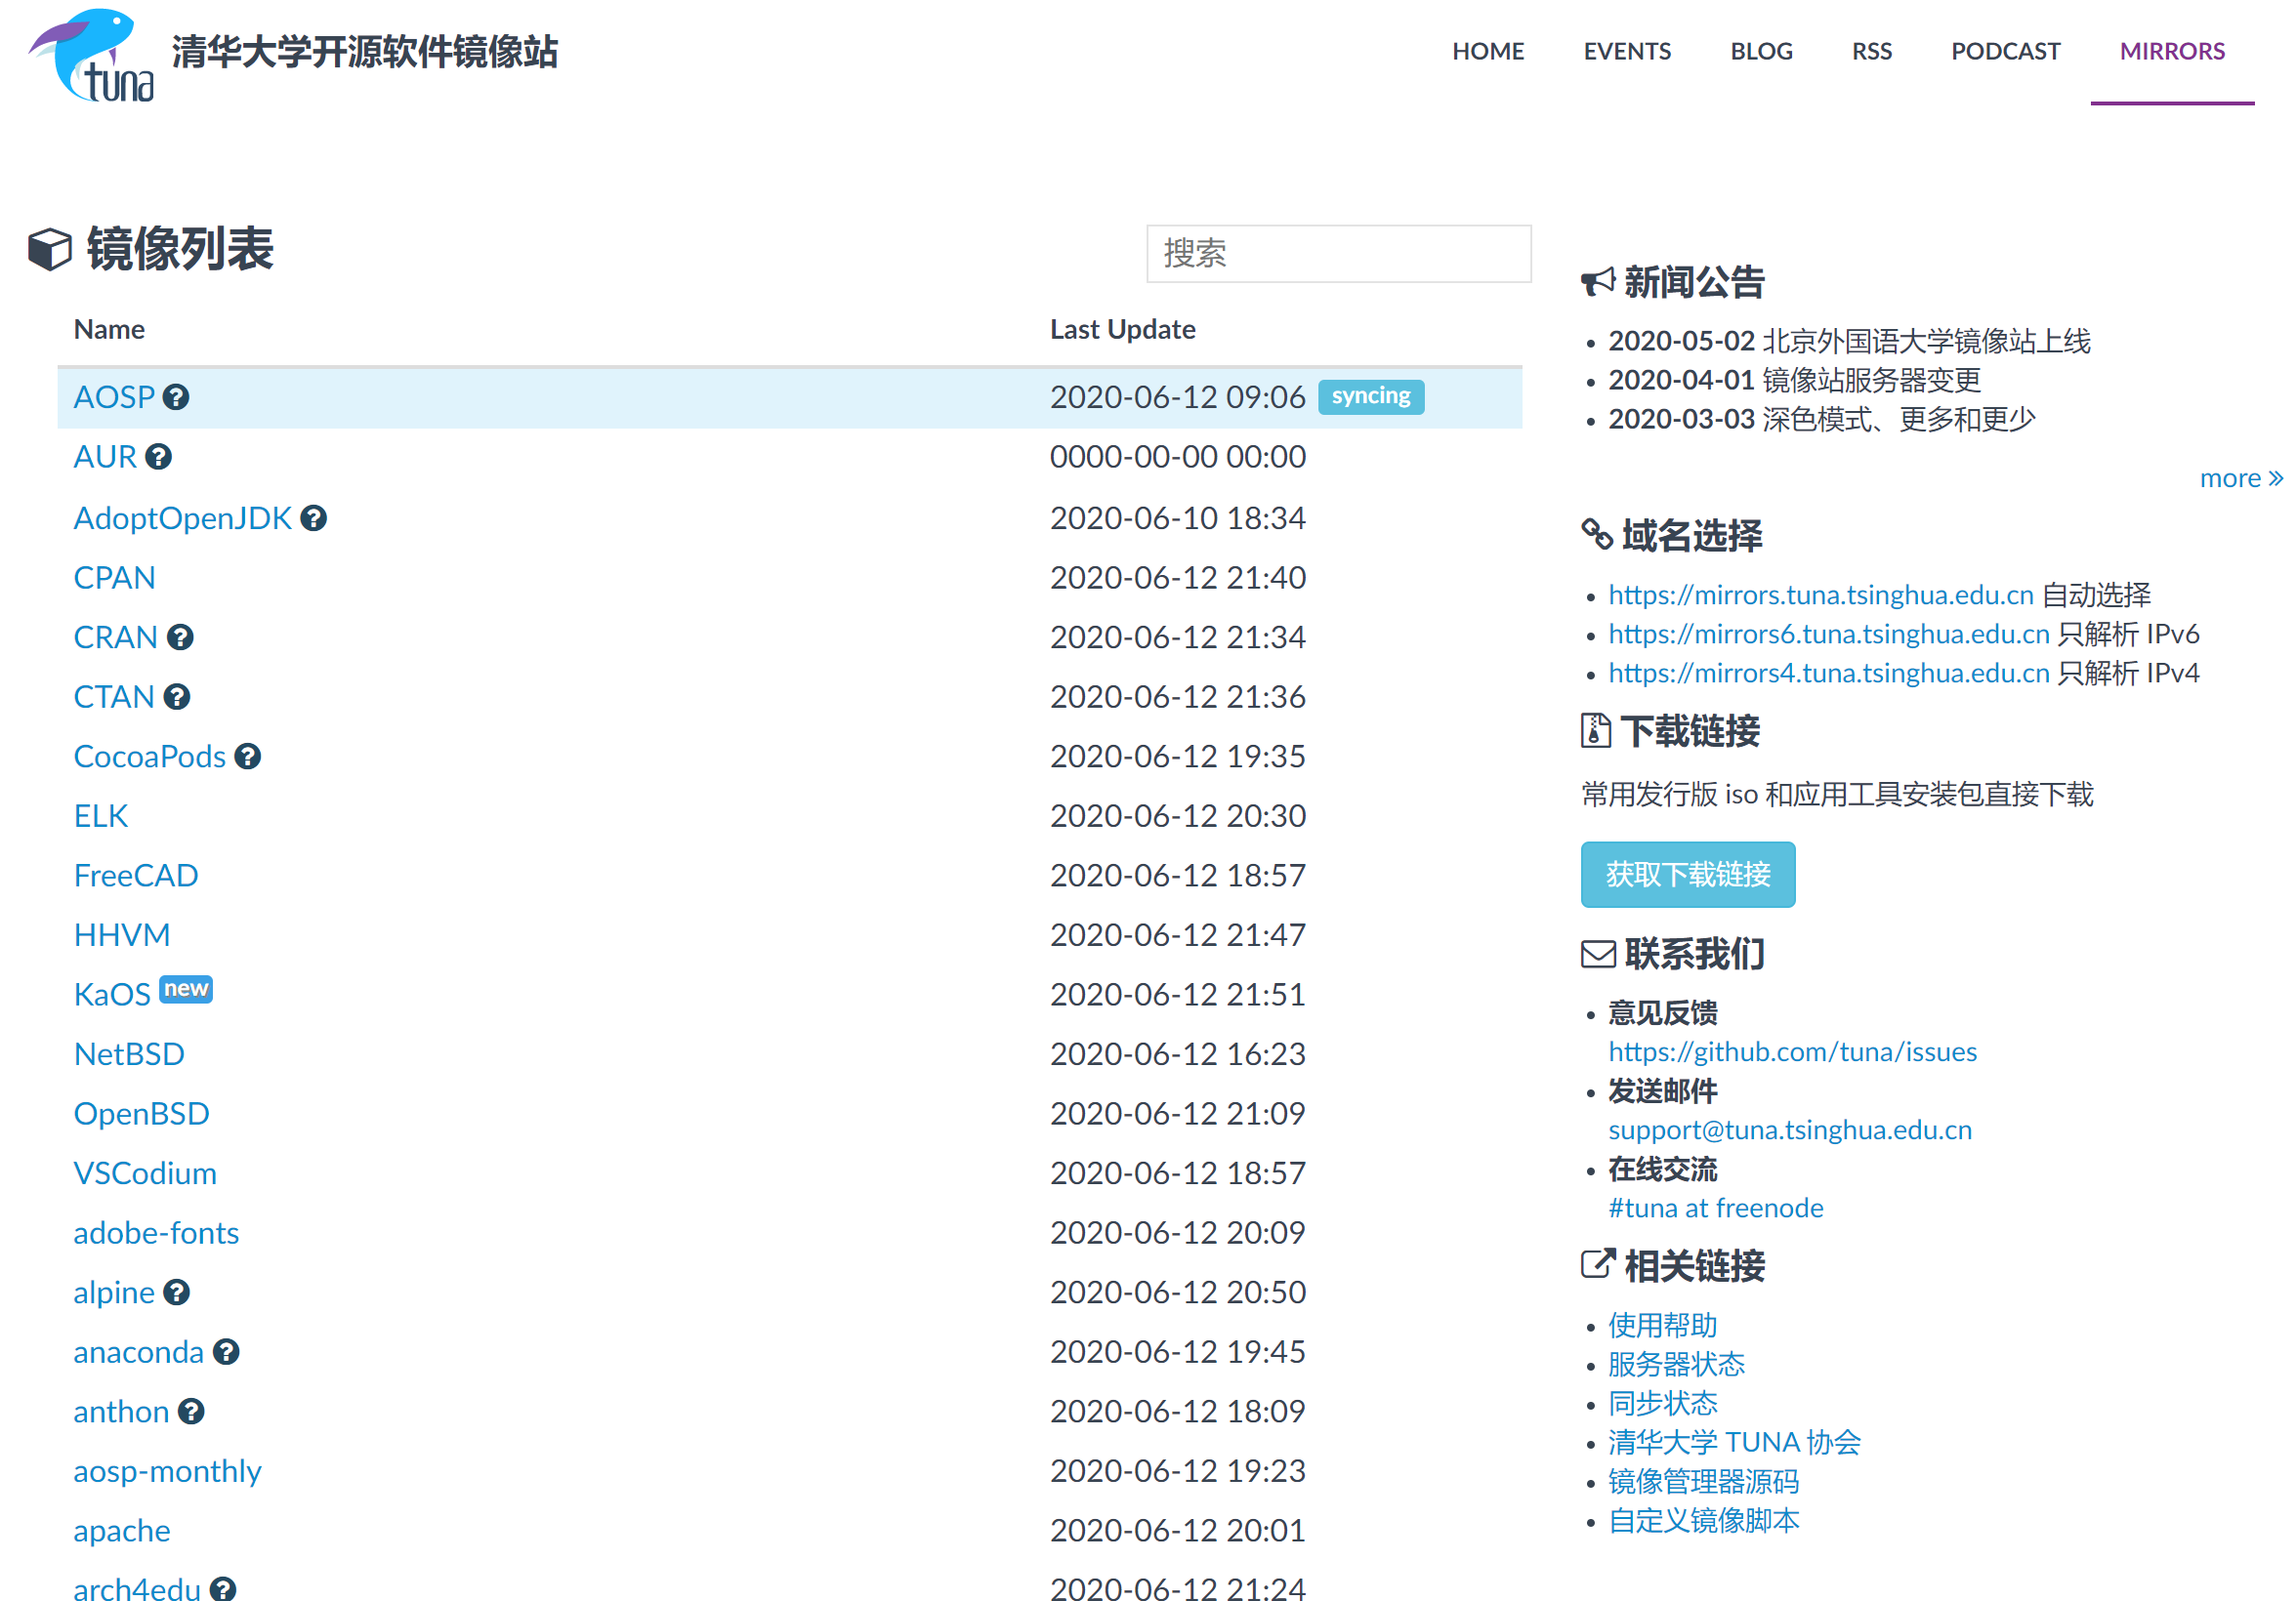Switch to the BLOG menu item
The width and height of the screenshot is (2296, 1601).
(x=1761, y=51)
